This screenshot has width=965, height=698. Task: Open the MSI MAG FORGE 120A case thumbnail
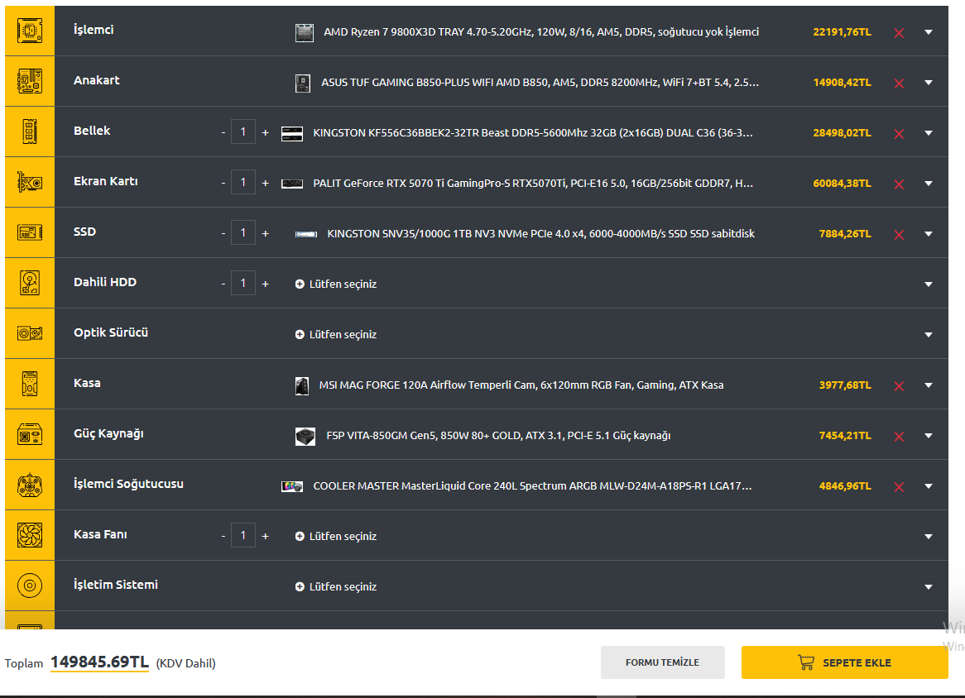point(301,385)
